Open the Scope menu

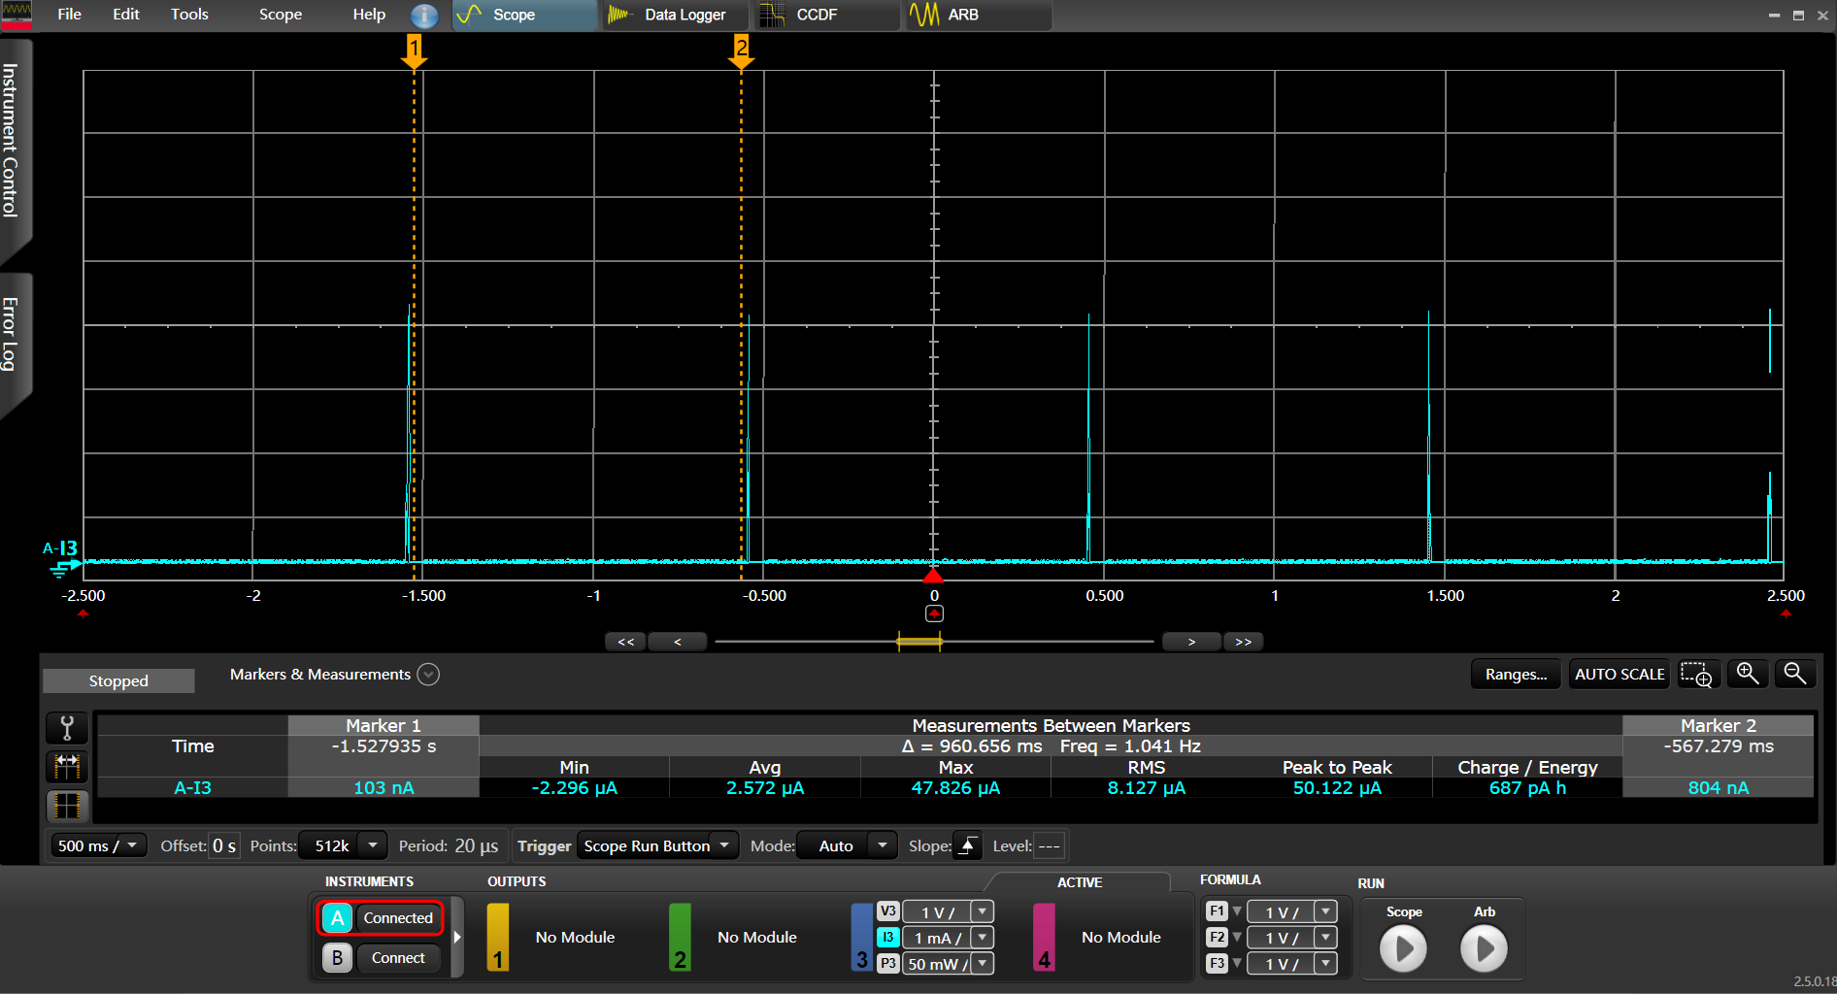pos(281,15)
